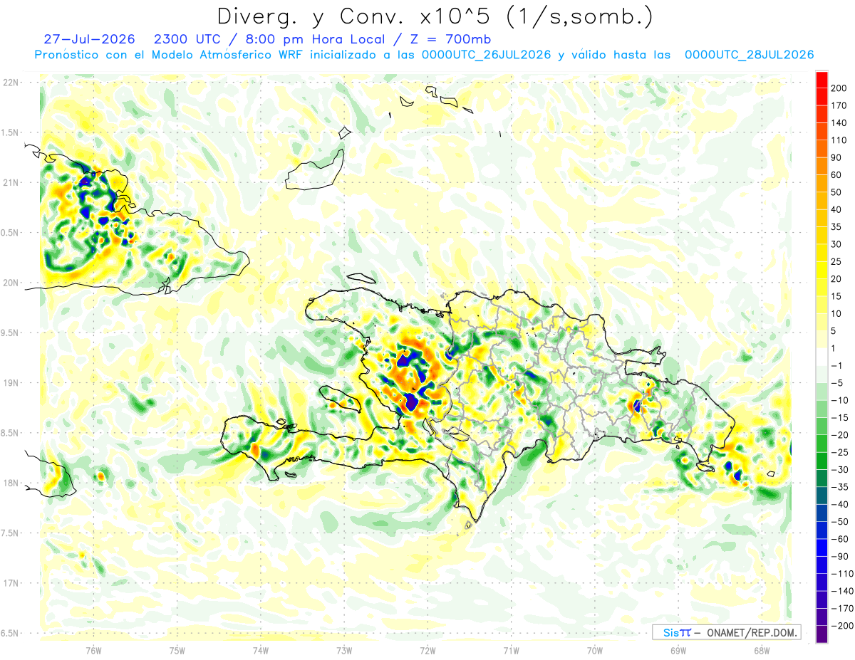This screenshot has height=660, width=855.
Task: Click the '69W' longitude axis label
Action: pos(678,651)
